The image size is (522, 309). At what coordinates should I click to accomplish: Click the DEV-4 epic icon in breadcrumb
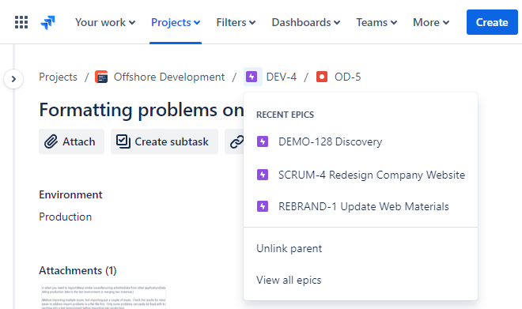(x=252, y=77)
